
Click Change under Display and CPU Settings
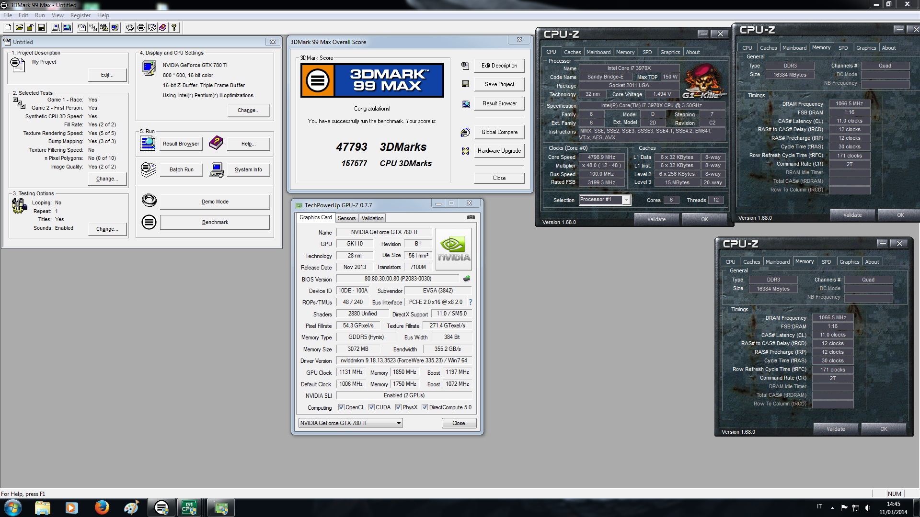(248, 110)
